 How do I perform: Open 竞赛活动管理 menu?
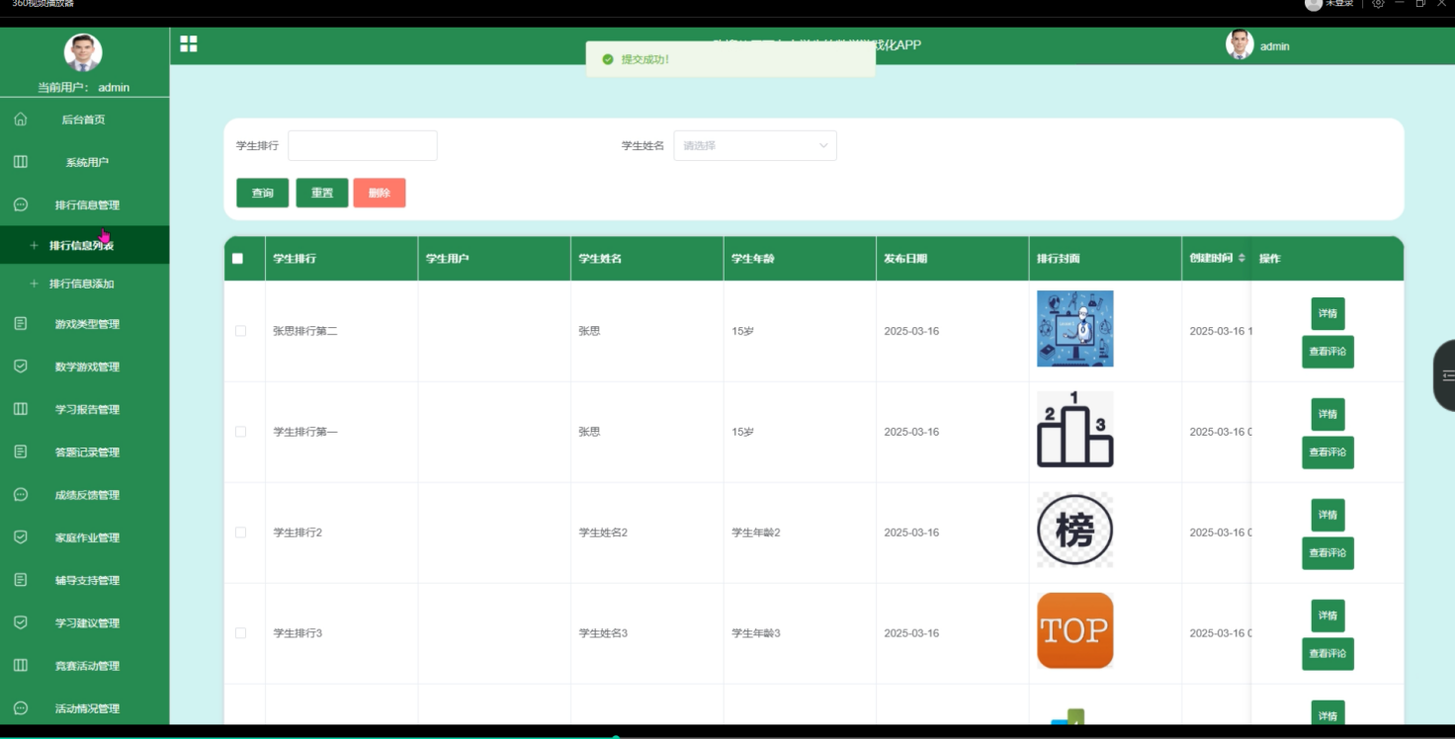[x=87, y=666]
